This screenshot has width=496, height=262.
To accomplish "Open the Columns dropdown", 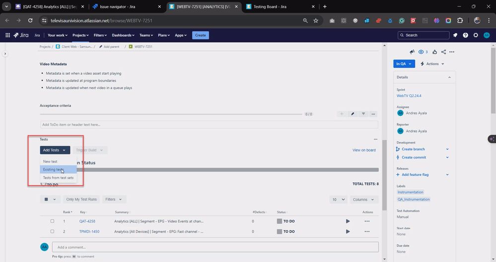I will (x=364, y=200).
